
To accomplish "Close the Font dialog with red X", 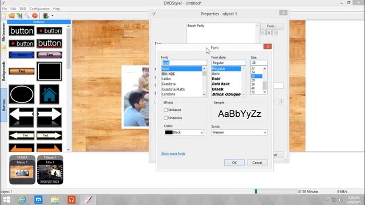I will click(267, 47).
